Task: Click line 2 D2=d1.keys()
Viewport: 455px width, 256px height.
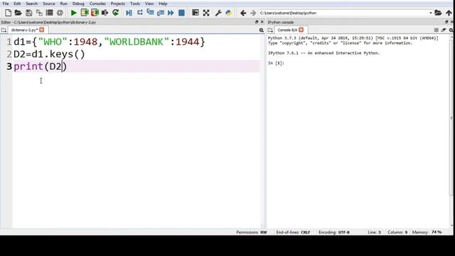Action: 49,54
